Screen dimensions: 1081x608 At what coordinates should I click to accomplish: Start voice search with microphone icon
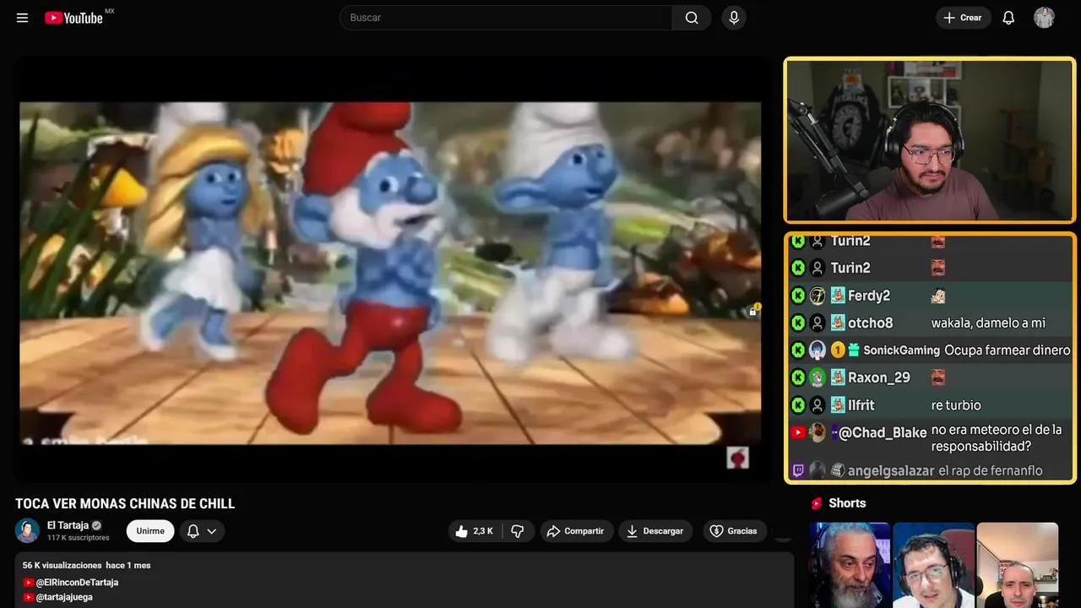[734, 18]
